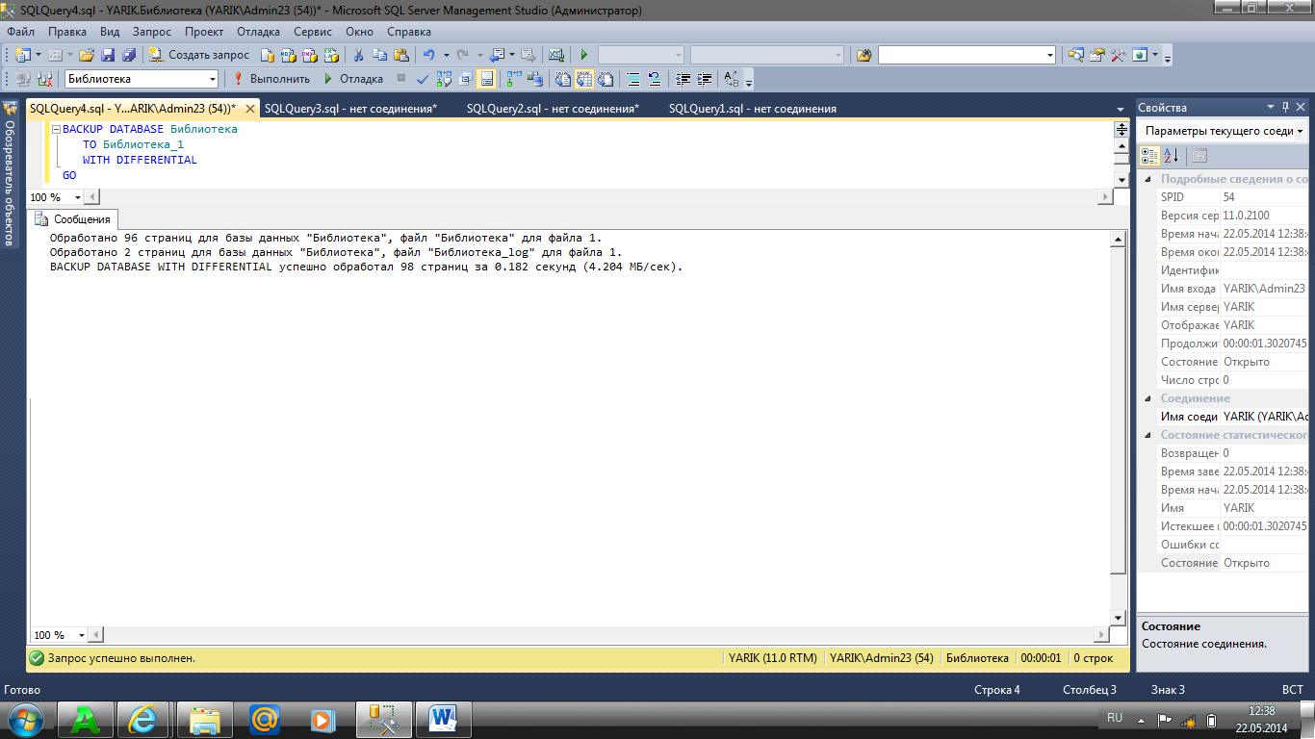
Task: Toggle Include Actual Execution Plan
Action: coord(513,79)
